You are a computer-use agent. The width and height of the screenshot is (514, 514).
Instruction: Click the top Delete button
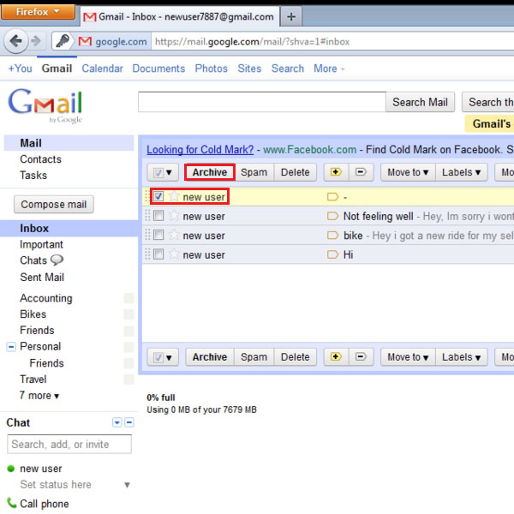(296, 172)
